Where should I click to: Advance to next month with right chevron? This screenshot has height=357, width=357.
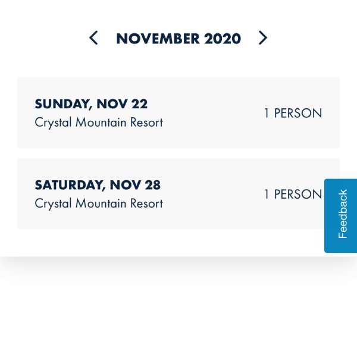[263, 38]
